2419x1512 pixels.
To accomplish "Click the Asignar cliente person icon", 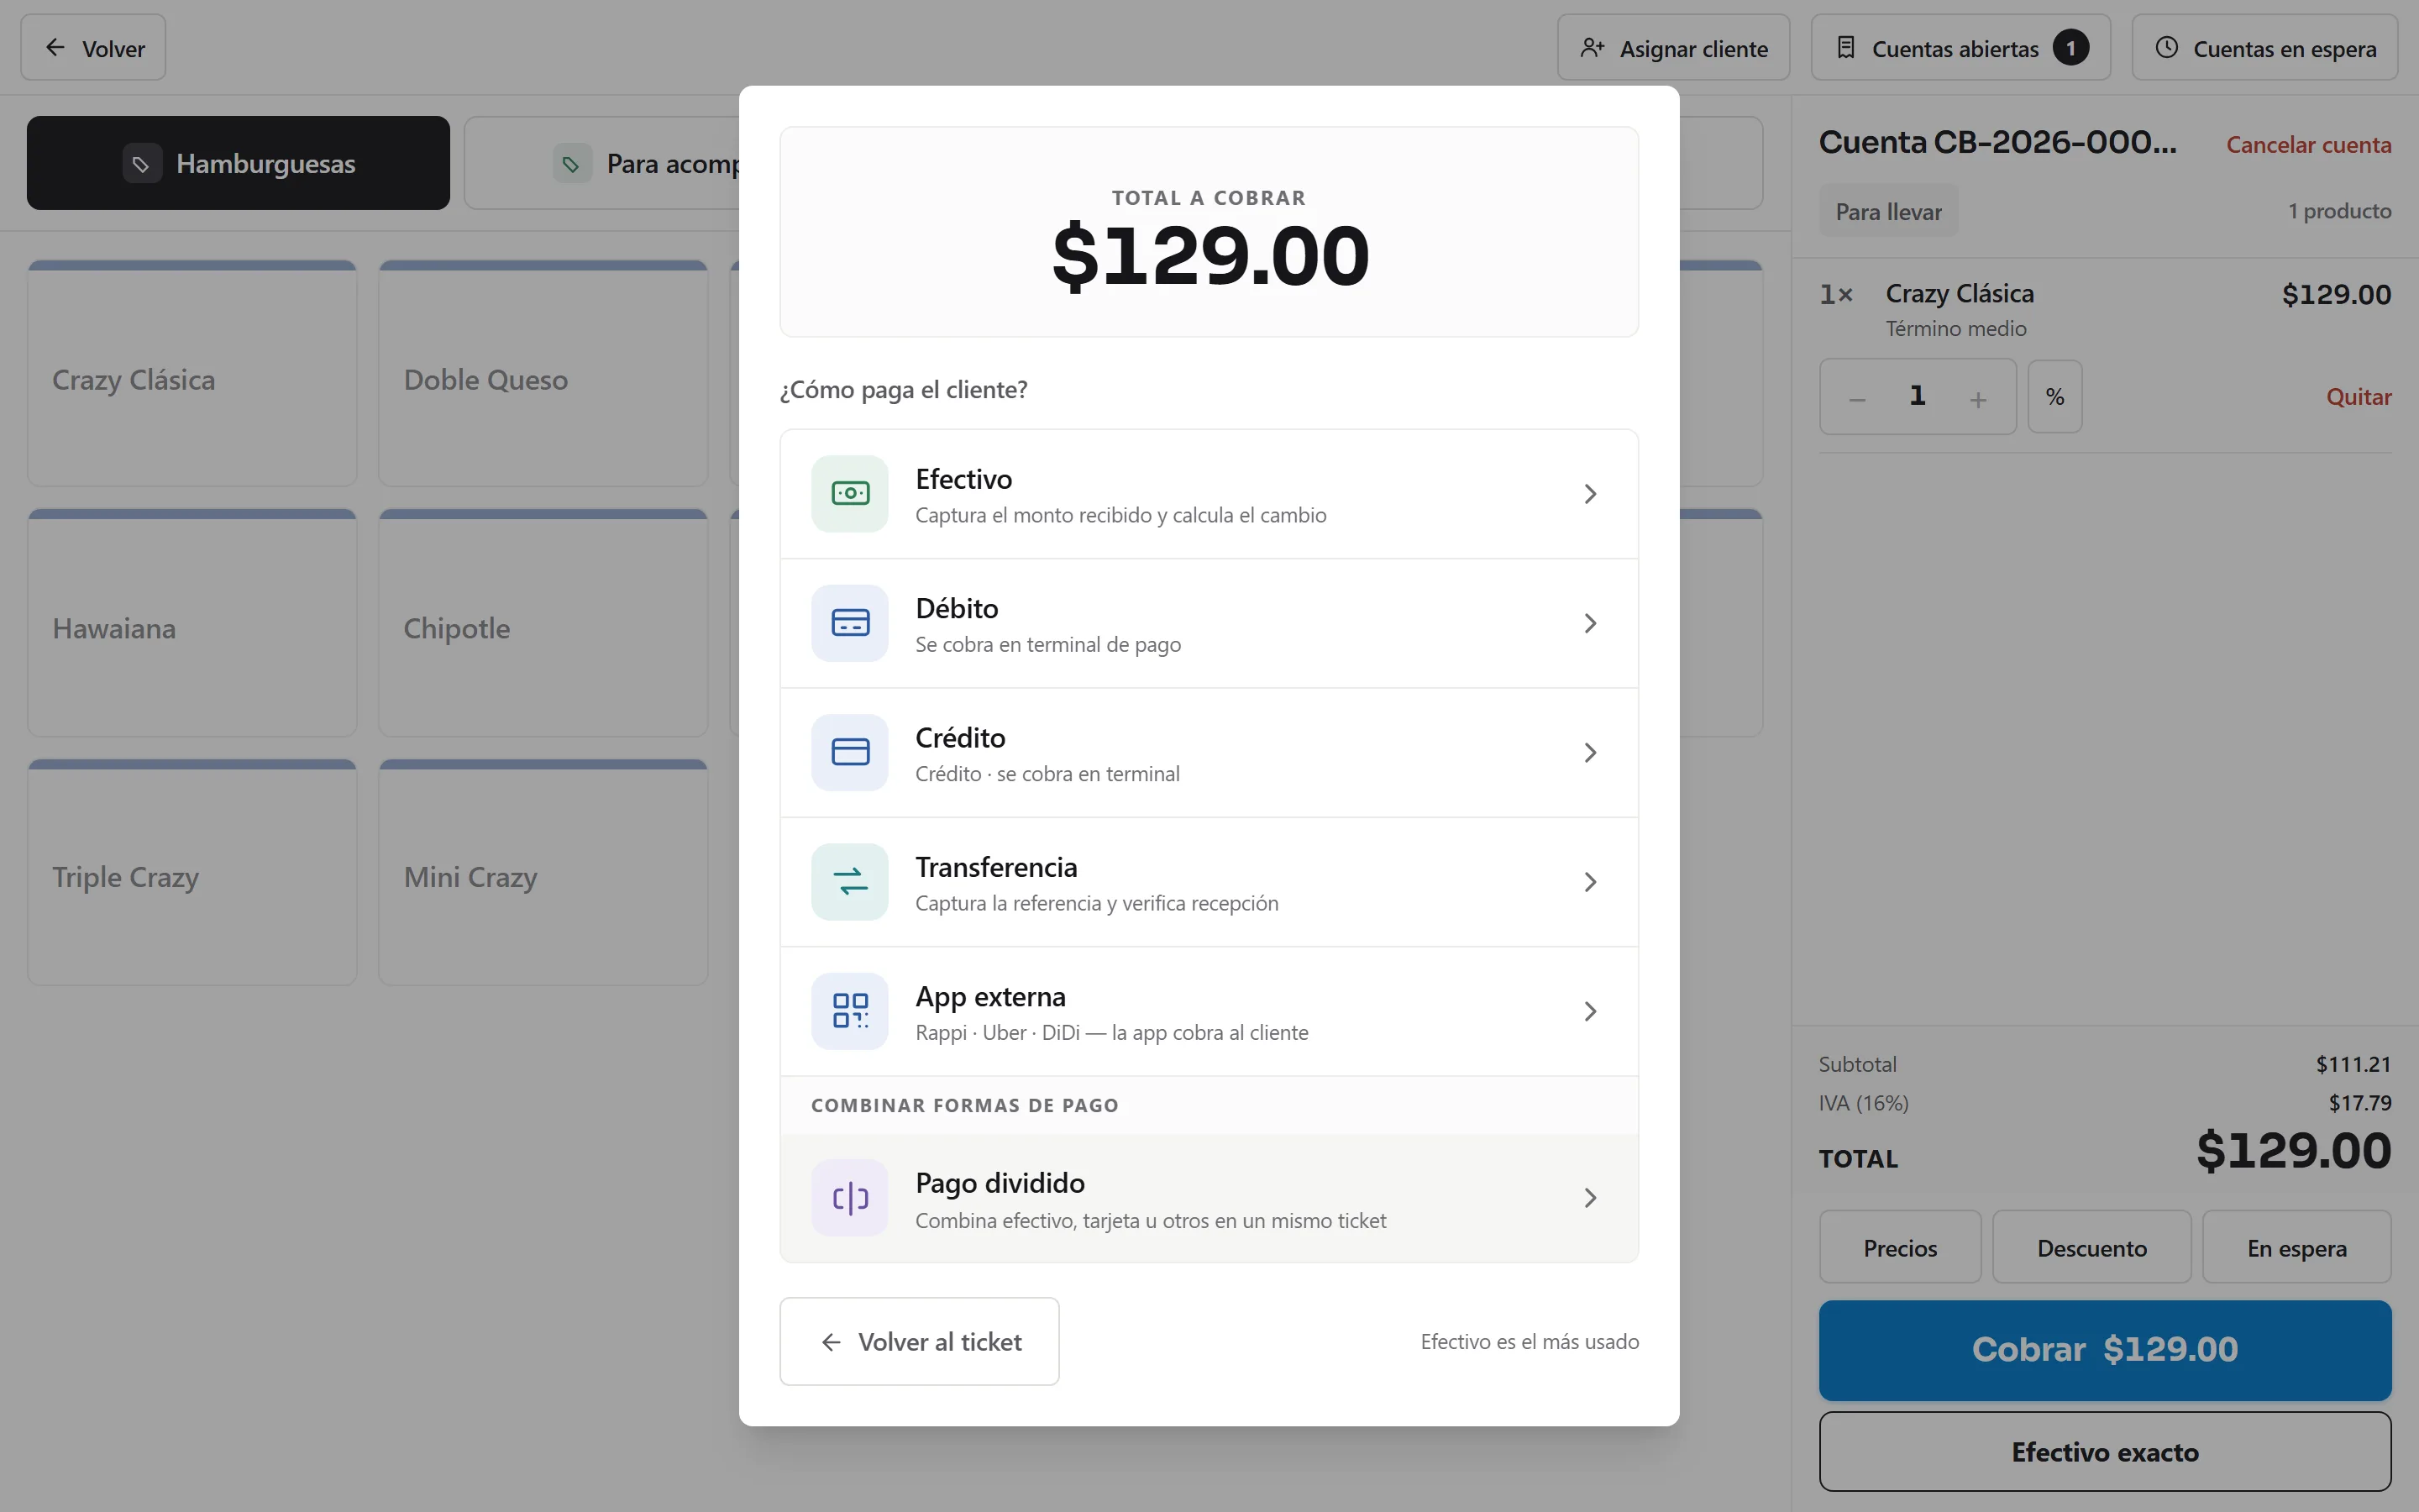I will (x=1593, y=48).
